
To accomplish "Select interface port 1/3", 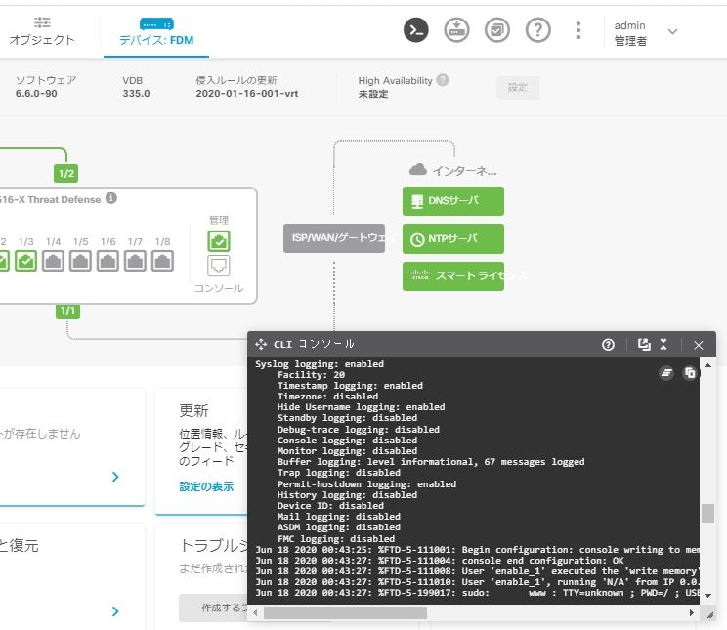I will coord(26,261).
